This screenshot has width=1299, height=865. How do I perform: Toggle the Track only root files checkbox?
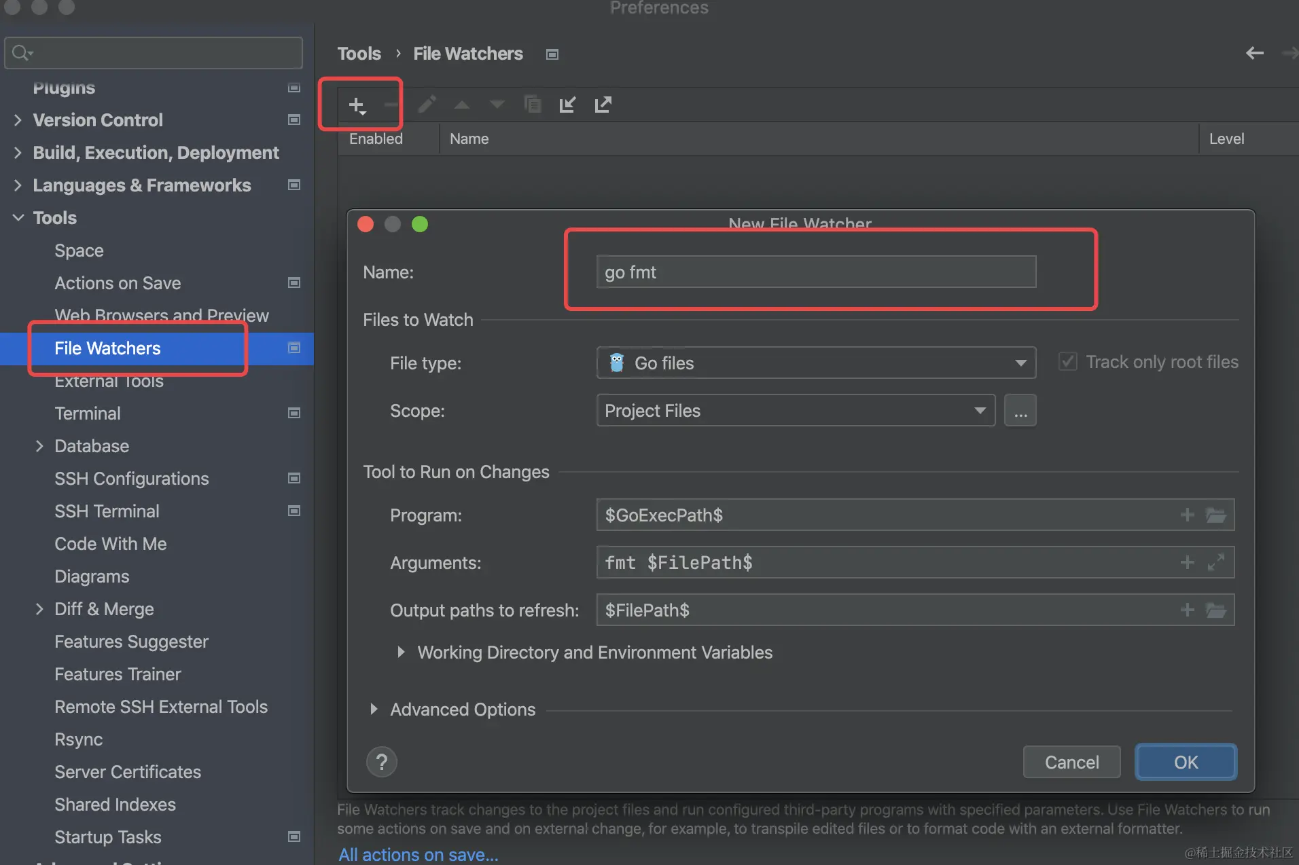[1067, 361]
